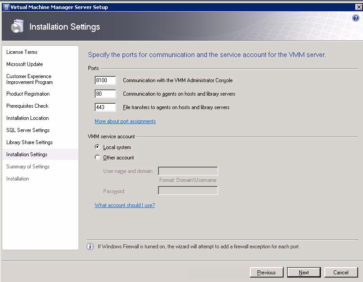This screenshot has width=363, height=282.
Task: Go to SQL Server Settings step
Action: coord(28,130)
